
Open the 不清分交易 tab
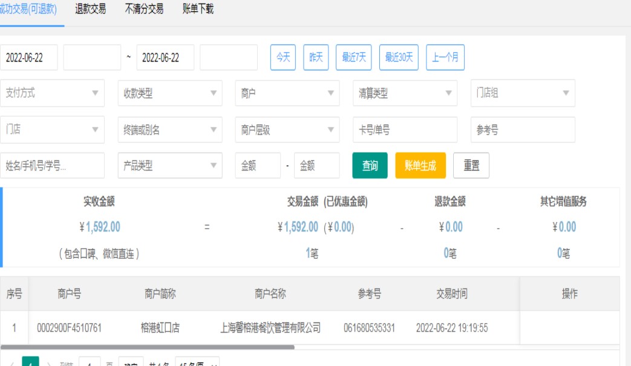point(144,10)
